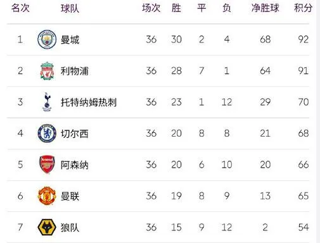Select the 胜 column header

(176, 8)
